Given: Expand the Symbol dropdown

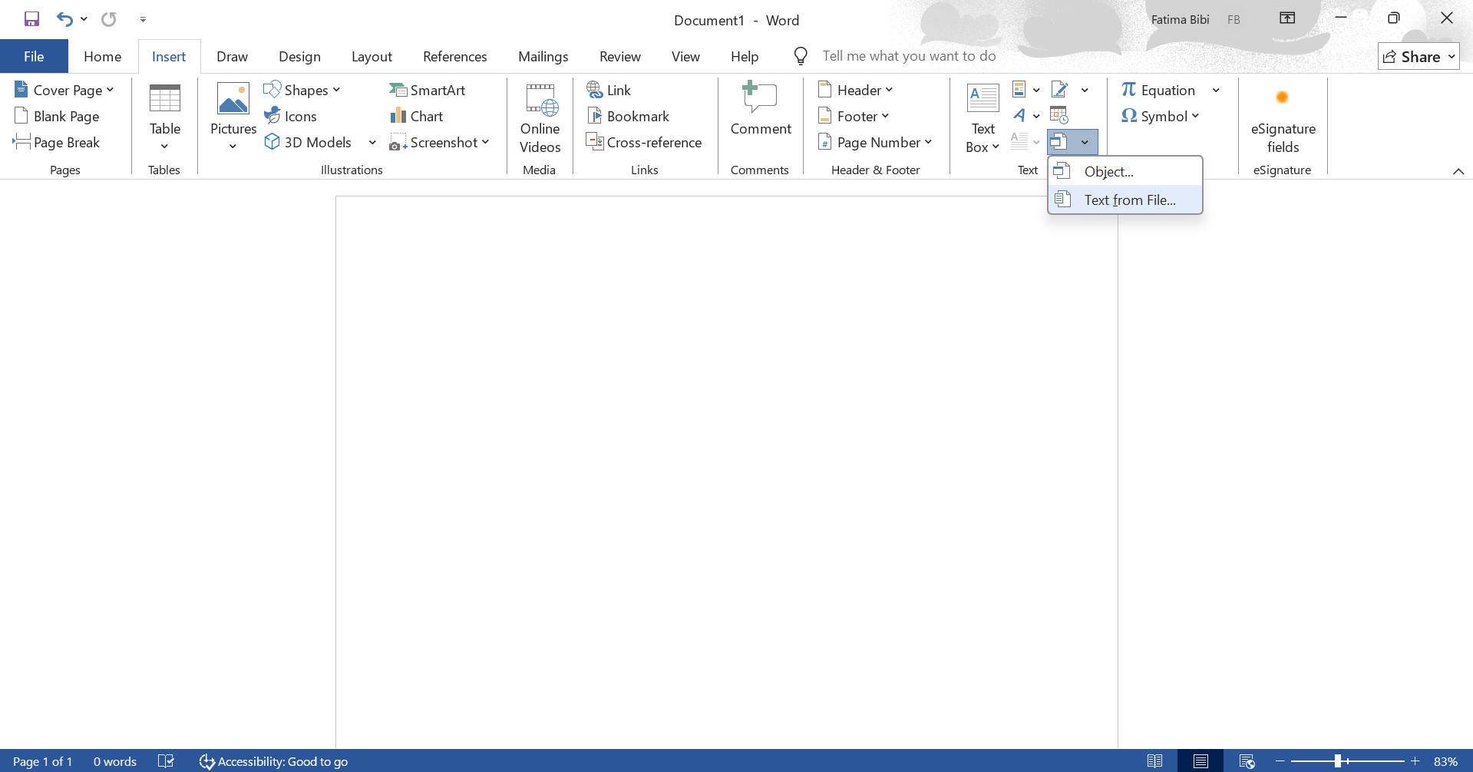Looking at the screenshot, I should pos(1160,116).
